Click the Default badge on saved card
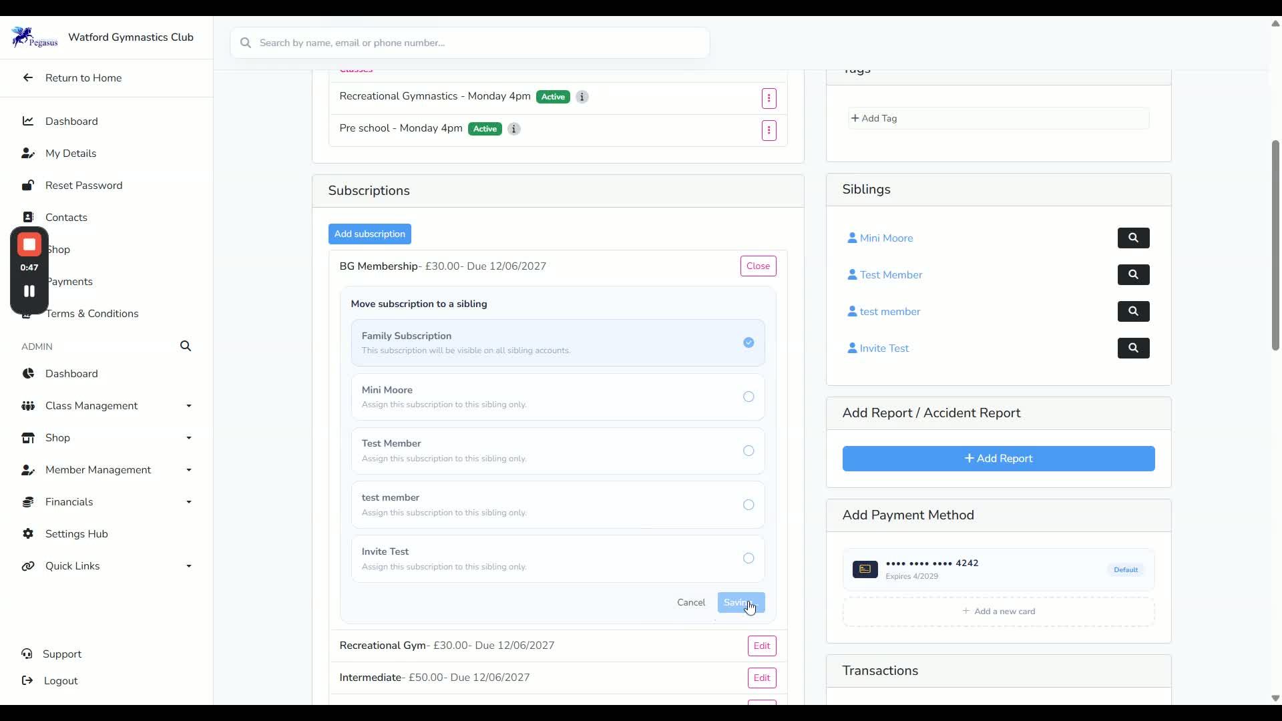 pos(1126,569)
